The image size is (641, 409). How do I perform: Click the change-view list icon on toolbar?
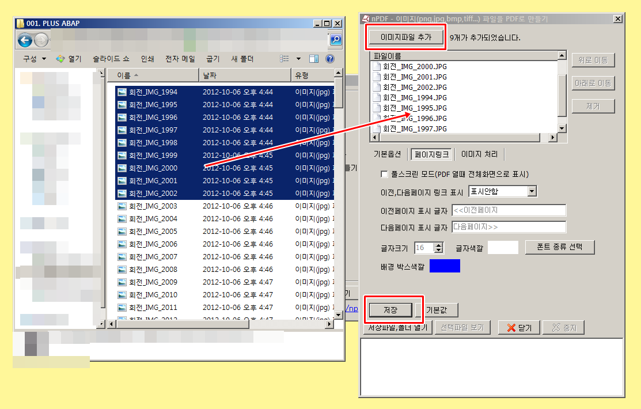tap(285, 58)
